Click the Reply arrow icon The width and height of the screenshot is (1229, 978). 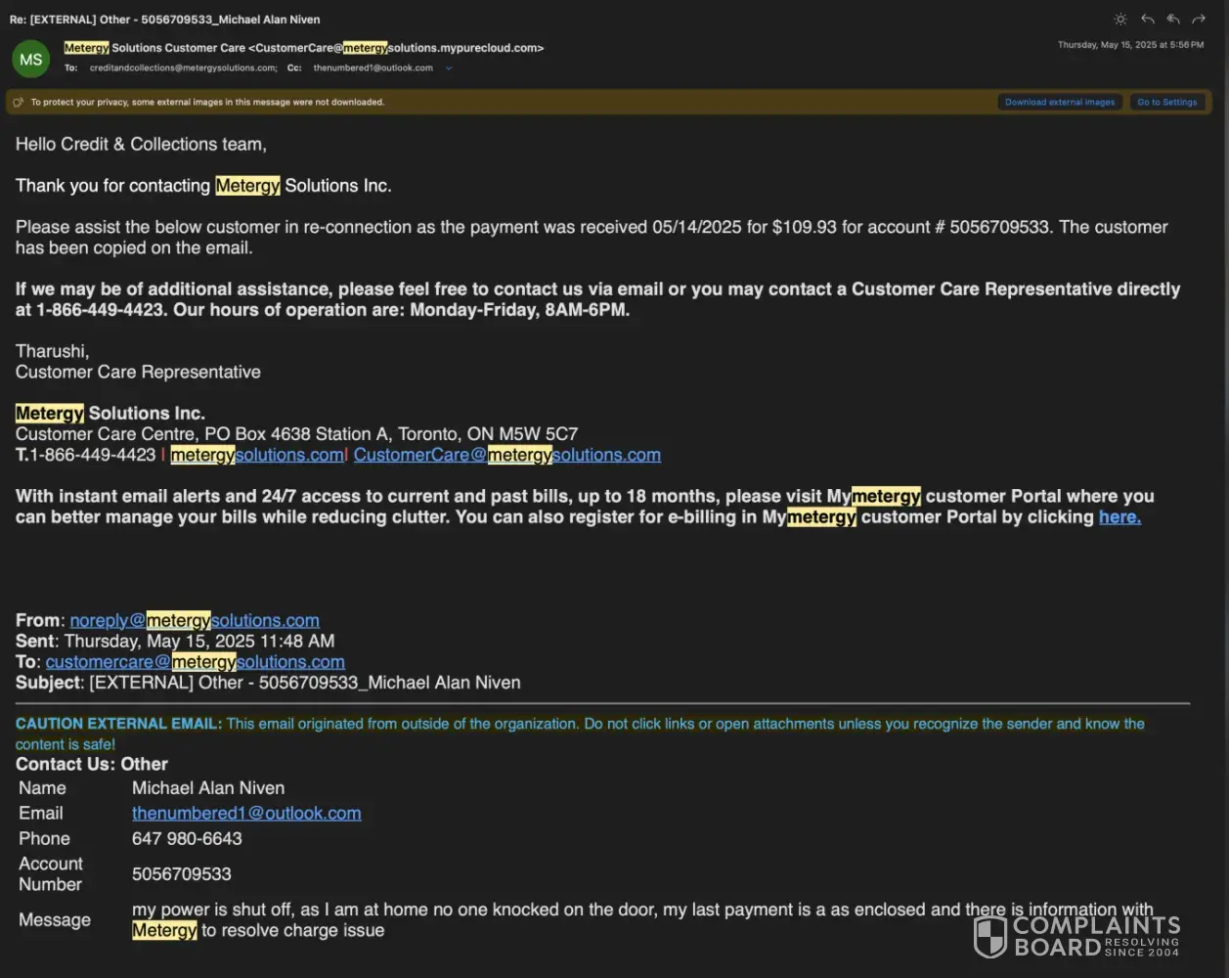[1148, 20]
